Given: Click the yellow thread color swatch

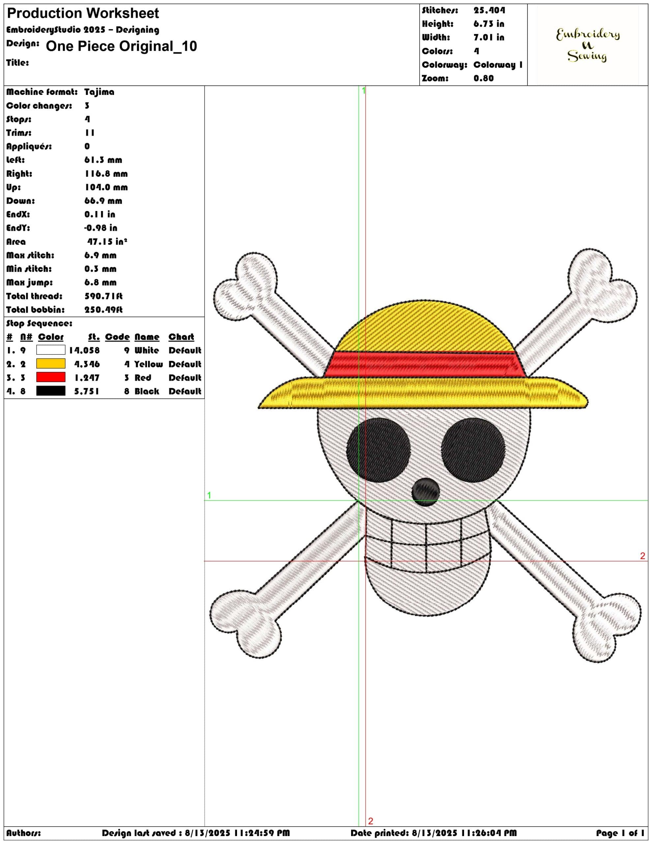Looking at the screenshot, I should 51,364.
